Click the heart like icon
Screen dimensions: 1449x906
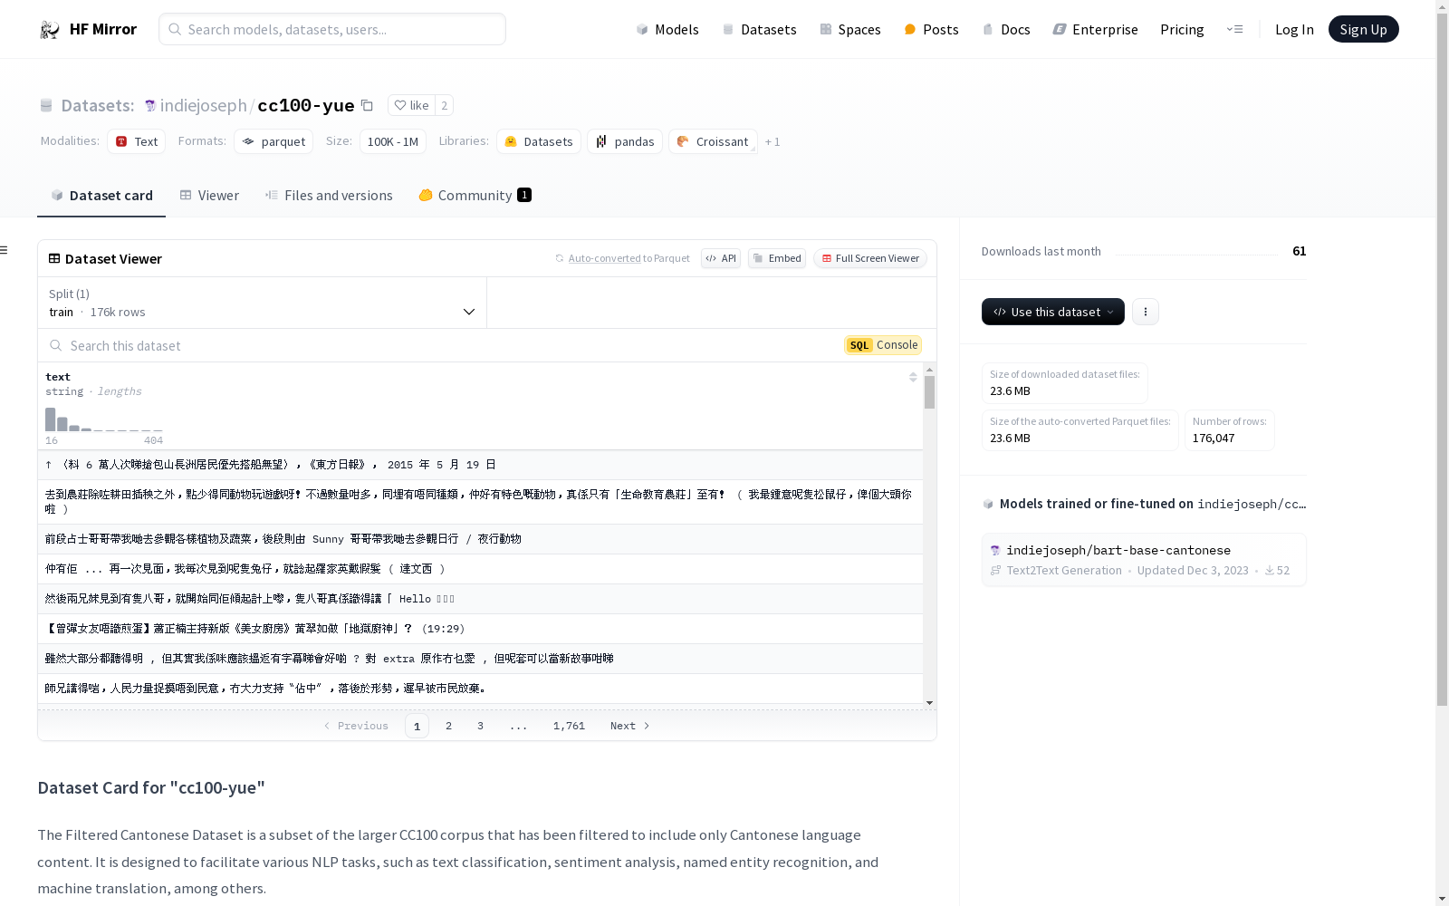400,105
